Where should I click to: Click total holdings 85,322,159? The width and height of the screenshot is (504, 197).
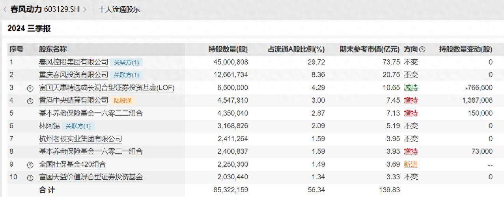[x=230, y=190]
